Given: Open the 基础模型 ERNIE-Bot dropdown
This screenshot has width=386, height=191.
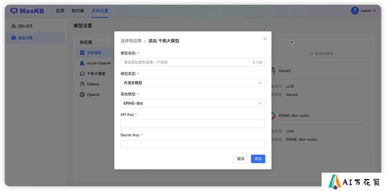Looking at the screenshot, I should (x=193, y=103).
